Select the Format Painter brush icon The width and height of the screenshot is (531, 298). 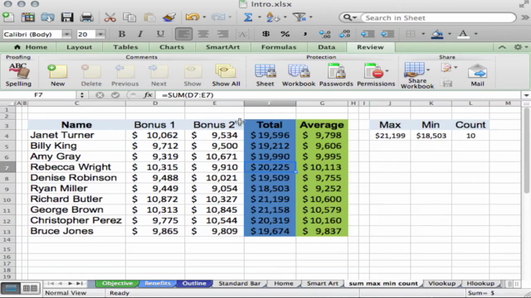pyautogui.click(x=169, y=17)
